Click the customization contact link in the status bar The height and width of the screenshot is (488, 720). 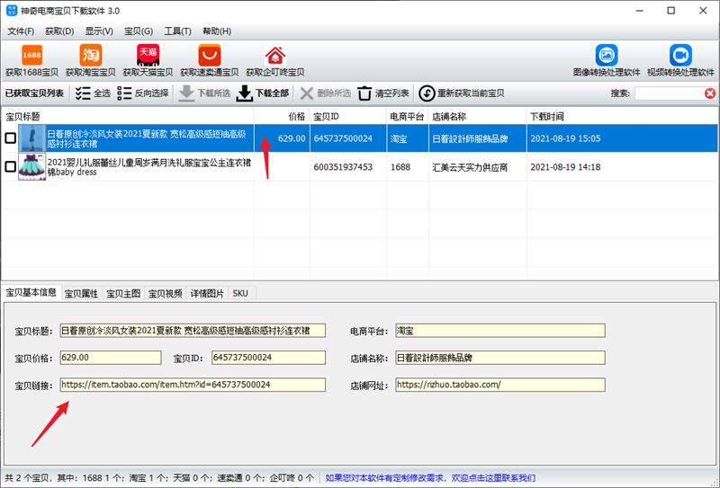430,478
